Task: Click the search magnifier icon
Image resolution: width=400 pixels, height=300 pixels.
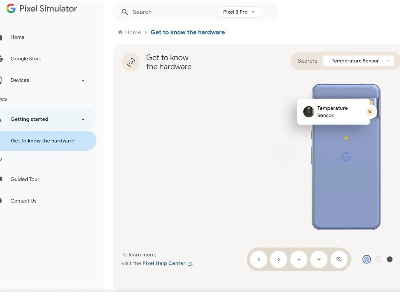Action: [x=124, y=12]
